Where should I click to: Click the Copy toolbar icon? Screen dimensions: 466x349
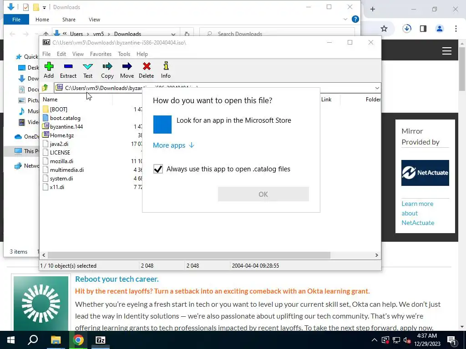[x=107, y=70]
